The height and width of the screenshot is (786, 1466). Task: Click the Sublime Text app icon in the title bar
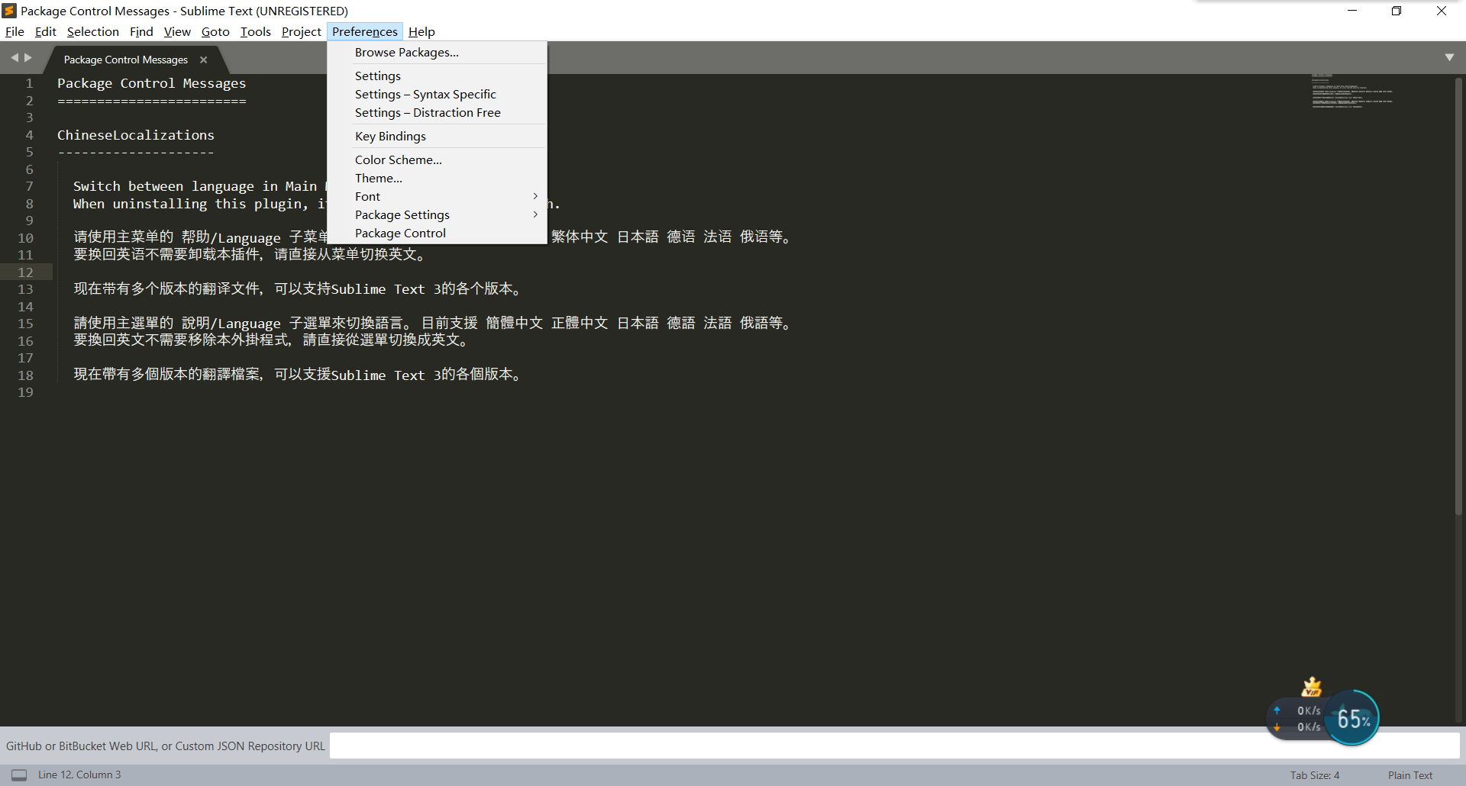[9, 11]
